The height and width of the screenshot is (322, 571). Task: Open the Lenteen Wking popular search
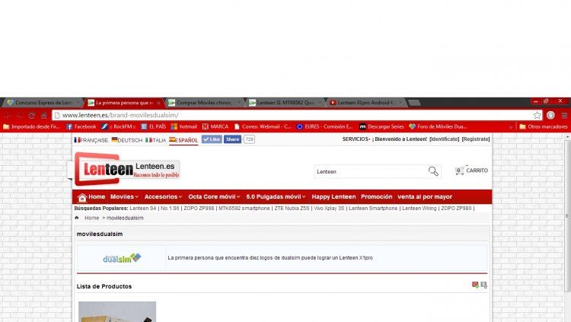(419, 209)
